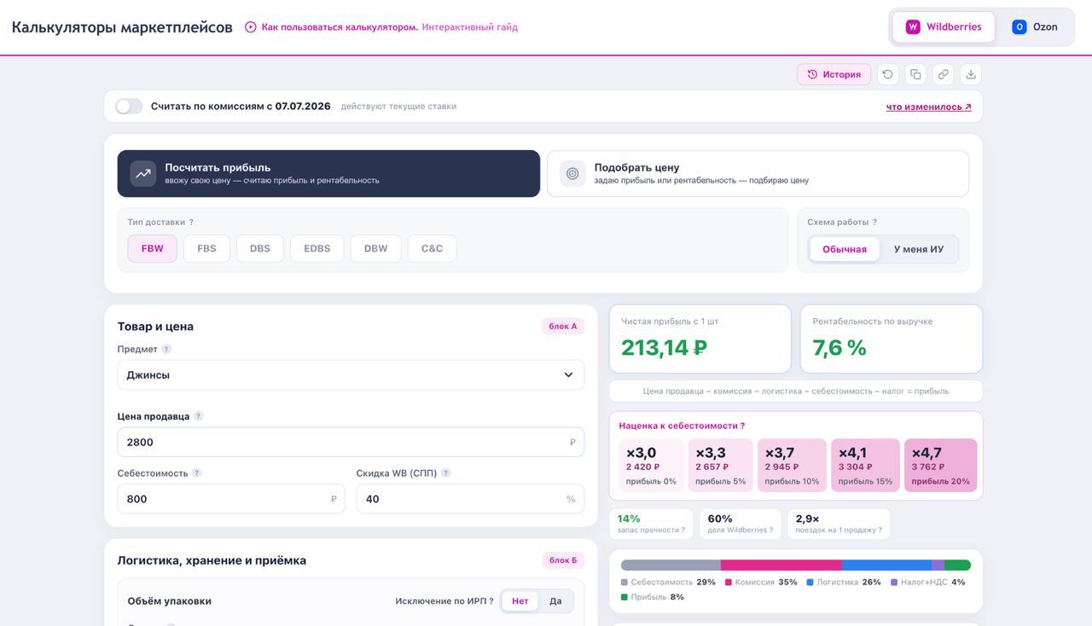The height and width of the screenshot is (626, 1092).
Task: Click the Прибыль 8% legend entry
Action: (653, 597)
